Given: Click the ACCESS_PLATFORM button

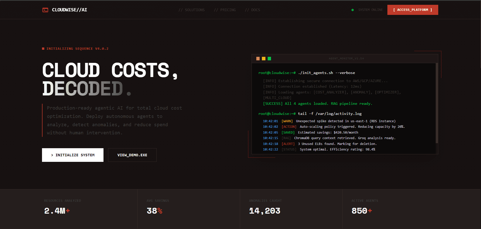Looking at the screenshot, I should (413, 10).
